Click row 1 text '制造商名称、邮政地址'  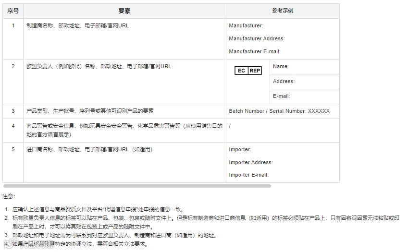tap(53, 25)
